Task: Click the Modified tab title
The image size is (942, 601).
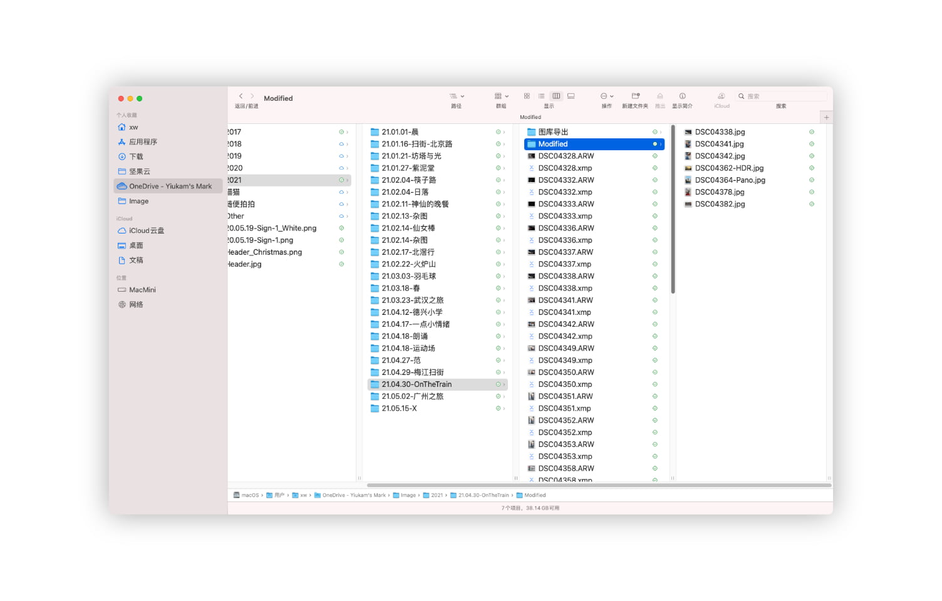Action: point(530,117)
